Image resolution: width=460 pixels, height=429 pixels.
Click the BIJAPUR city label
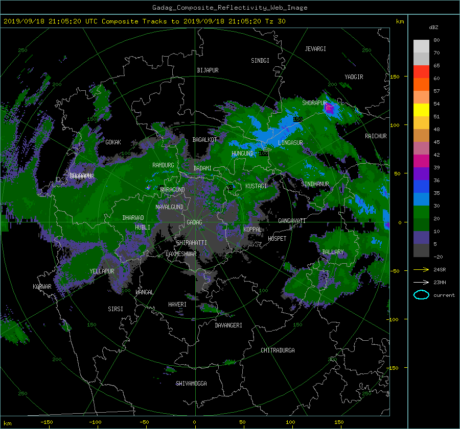point(208,70)
